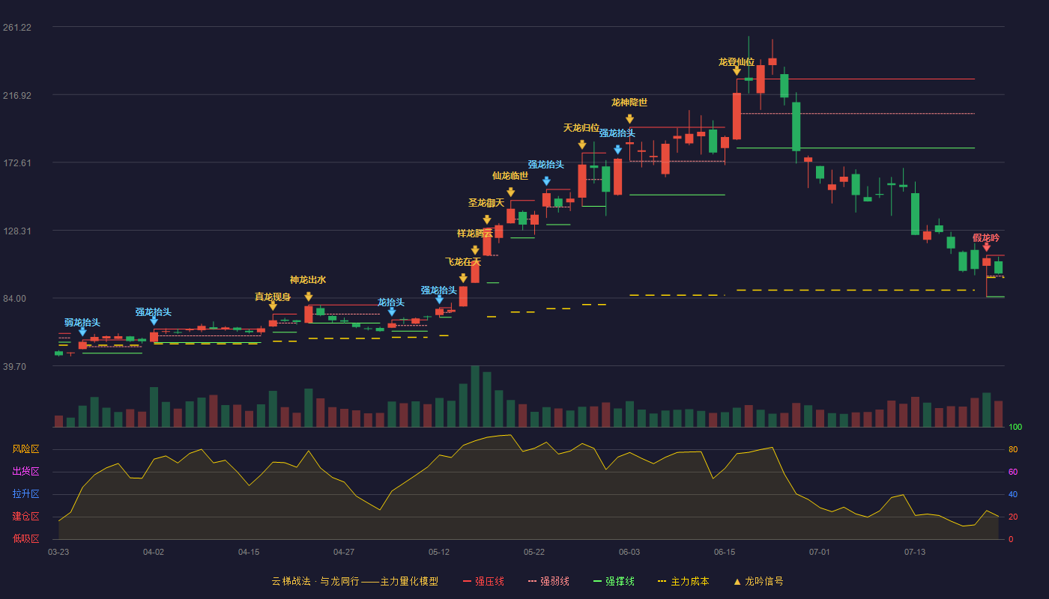Click the 出货区 zone label
The image size is (1049, 599).
26,472
